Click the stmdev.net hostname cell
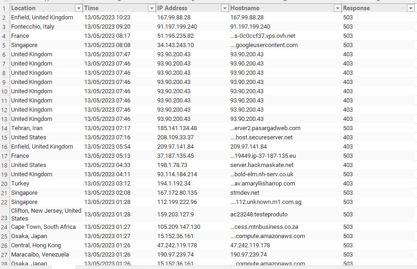This screenshot has width=417, height=269. tap(245, 193)
